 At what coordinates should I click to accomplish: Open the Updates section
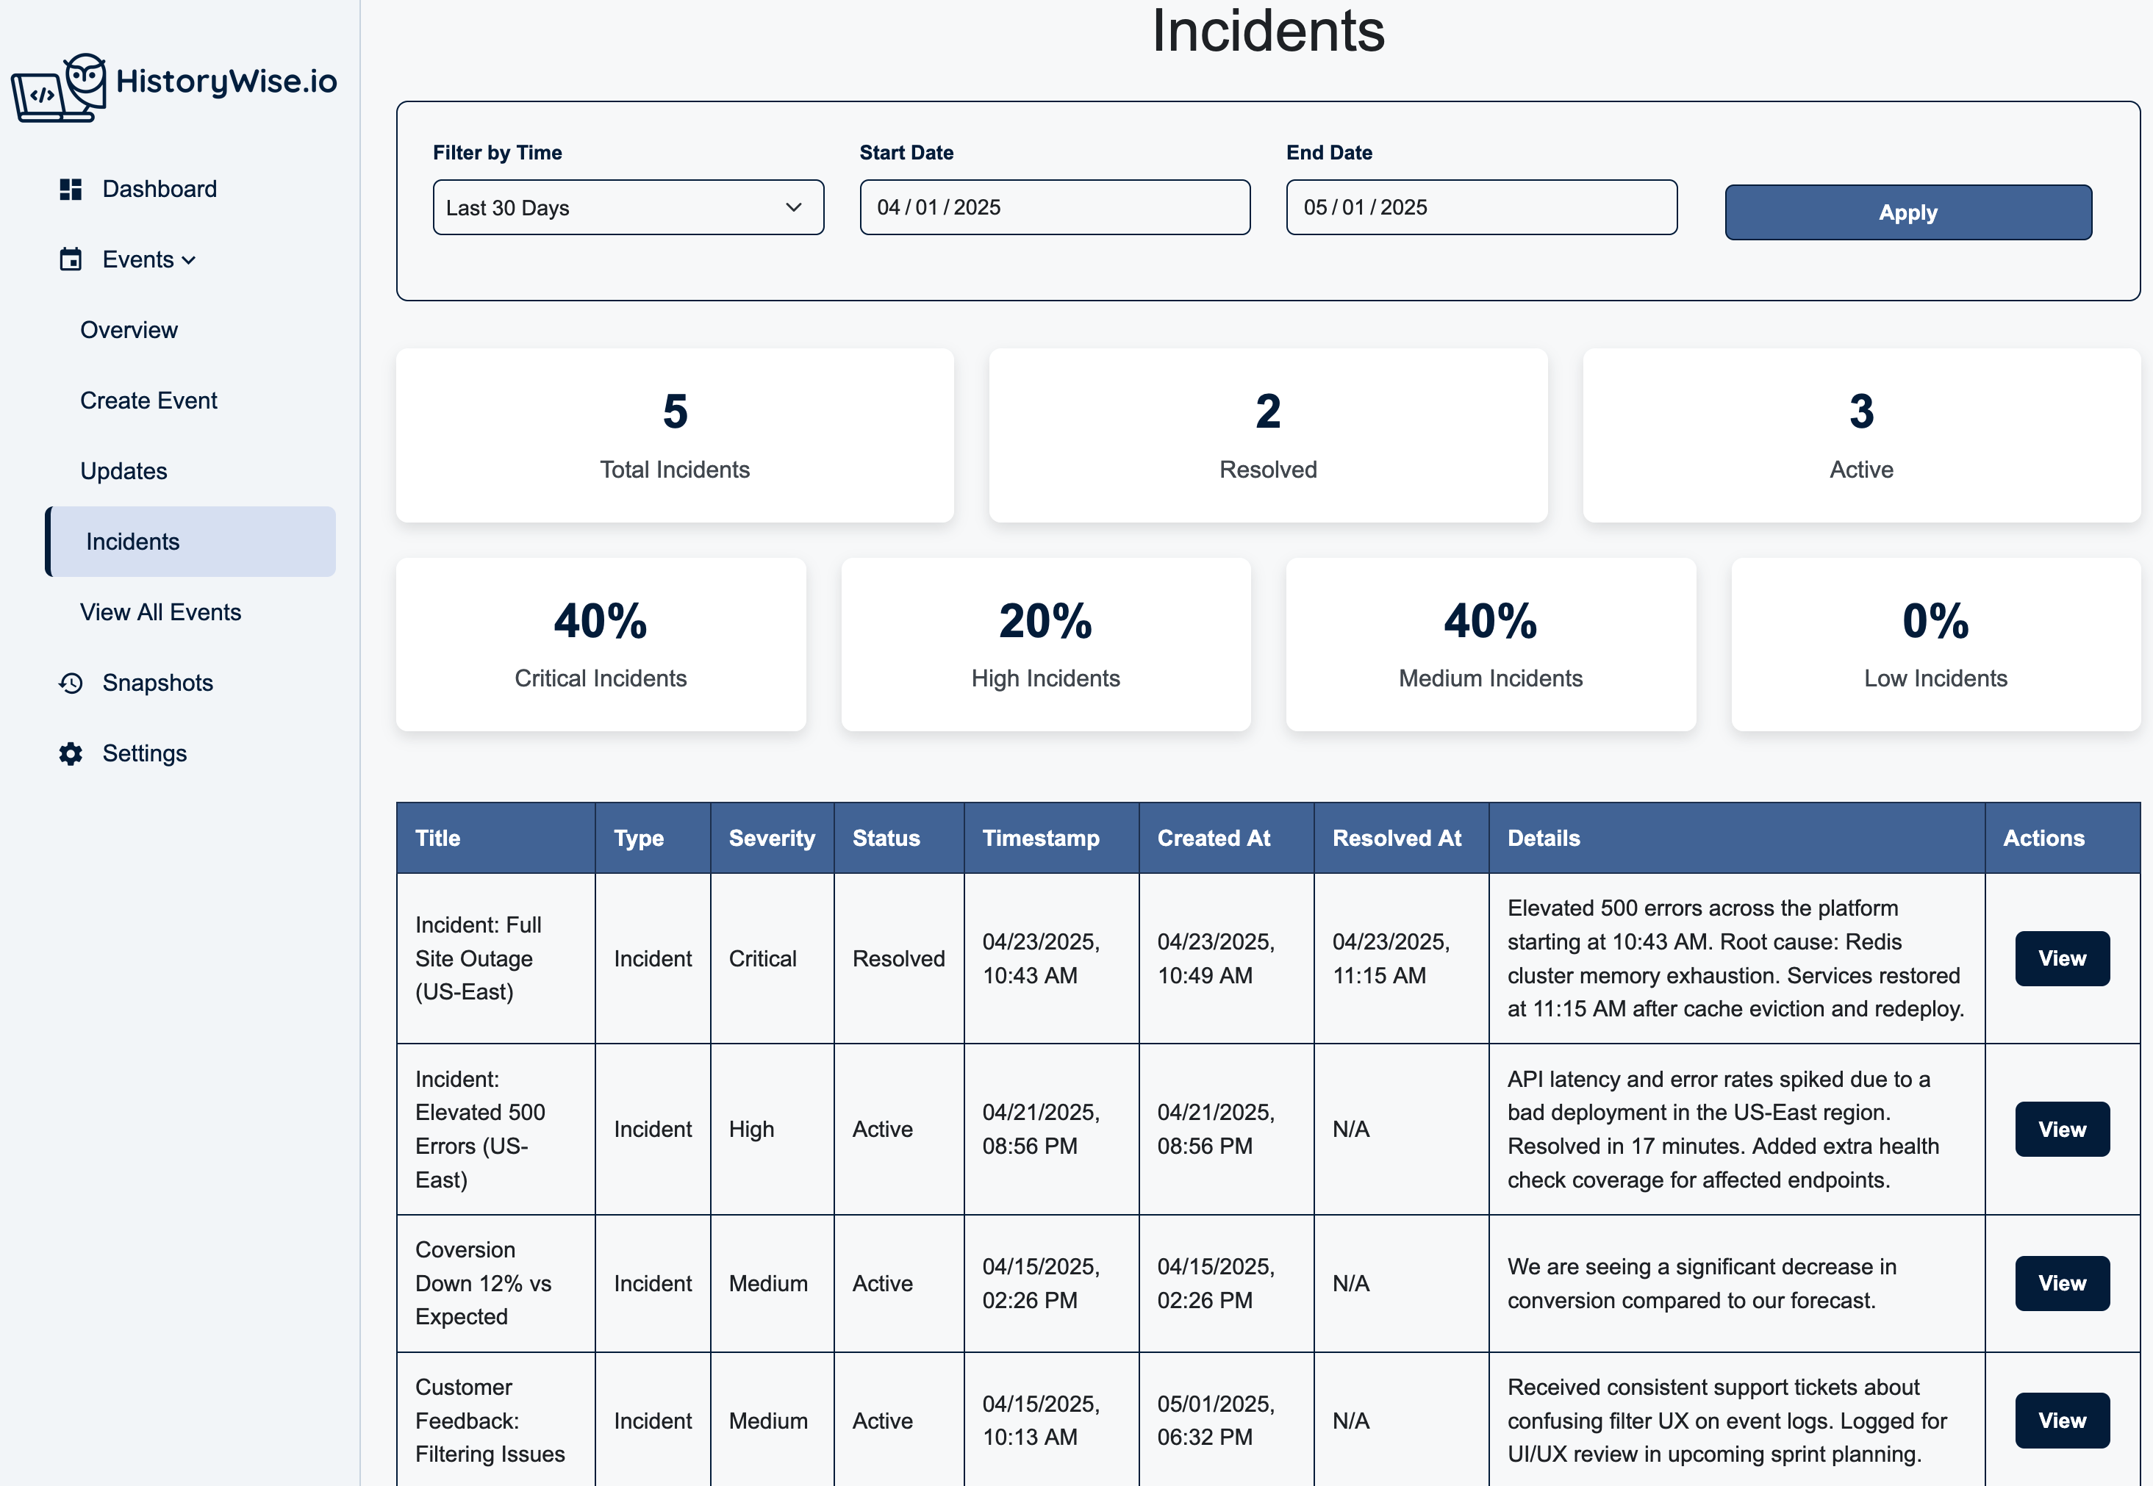[123, 470]
